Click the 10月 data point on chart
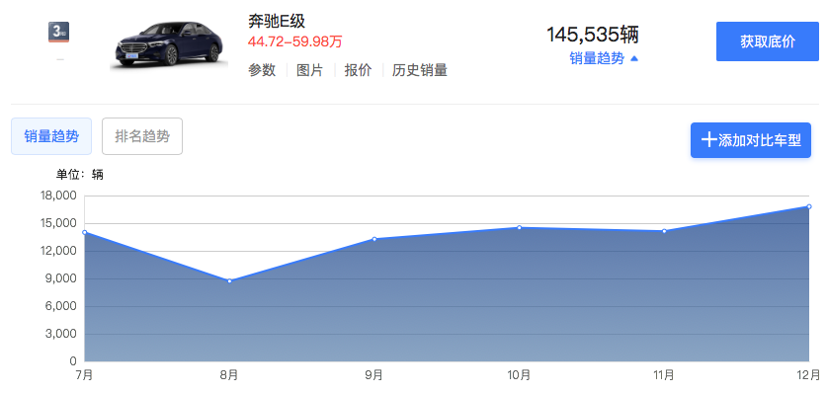Screen dimensions: 827x393 pyautogui.click(x=519, y=227)
